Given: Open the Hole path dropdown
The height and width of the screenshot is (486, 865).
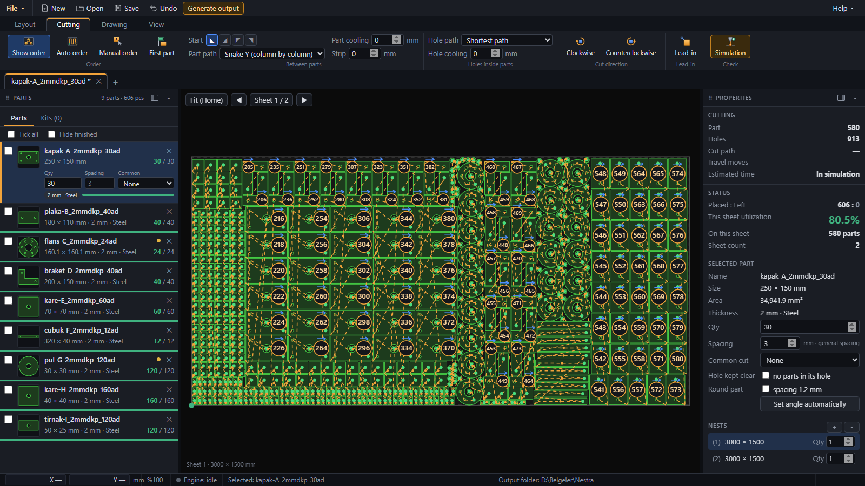Looking at the screenshot, I should tap(507, 40).
